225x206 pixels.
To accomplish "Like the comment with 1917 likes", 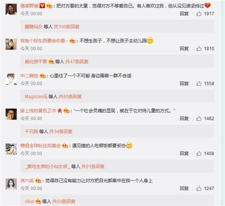I will (199, 14).
